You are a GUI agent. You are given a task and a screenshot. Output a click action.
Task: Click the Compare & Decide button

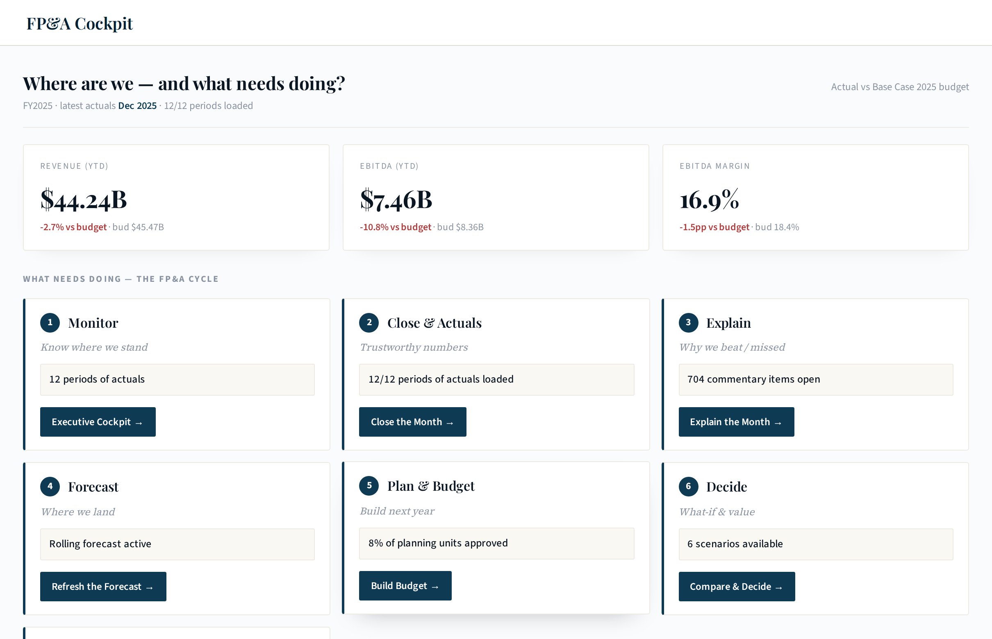point(737,586)
